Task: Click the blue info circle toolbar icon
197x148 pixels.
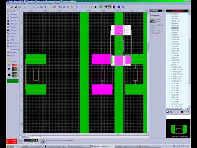Action: point(119,7)
